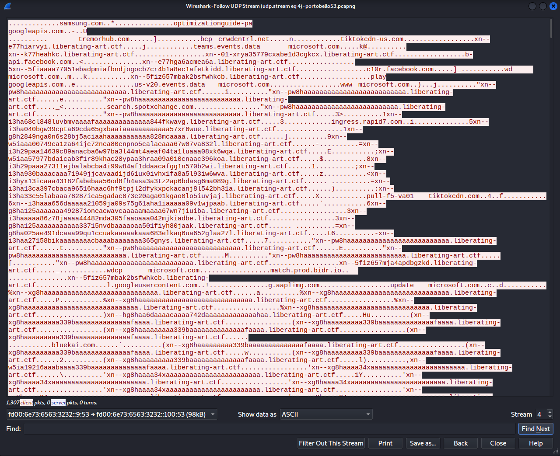Click 'match.prod.bidr.io' in stream text
The image size is (560, 456).
click(306, 270)
